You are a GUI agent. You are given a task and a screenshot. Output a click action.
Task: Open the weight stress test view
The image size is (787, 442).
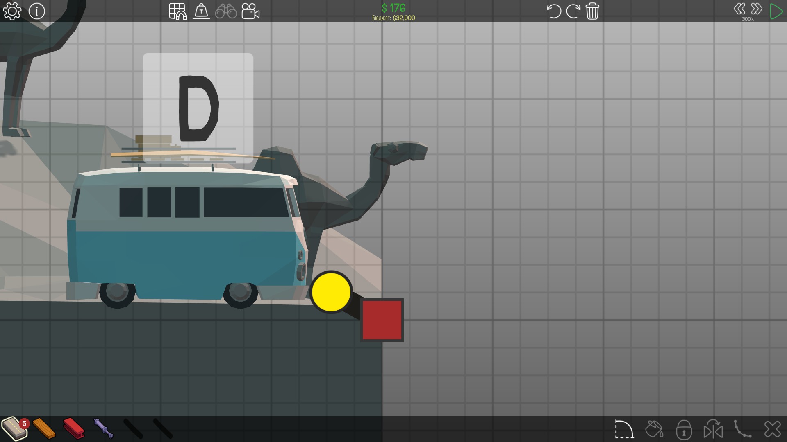click(x=201, y=11)
